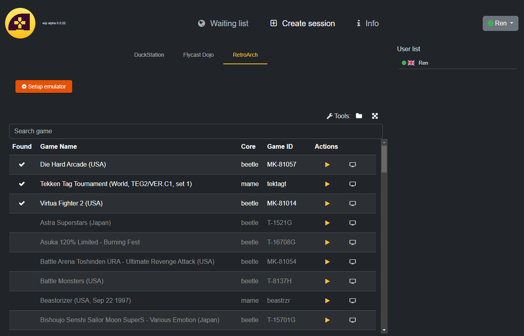This screenshot has width=524, height=336.
Task: Open the folder tool next to Tools
Action: [x=359, y=116]
